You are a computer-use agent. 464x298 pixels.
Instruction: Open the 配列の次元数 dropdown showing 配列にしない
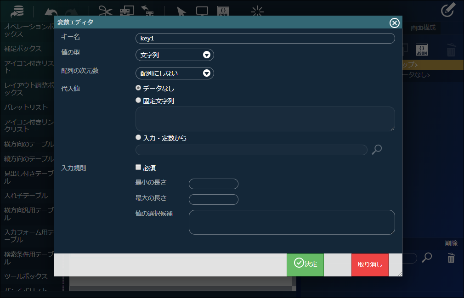[x=175, y=73]
